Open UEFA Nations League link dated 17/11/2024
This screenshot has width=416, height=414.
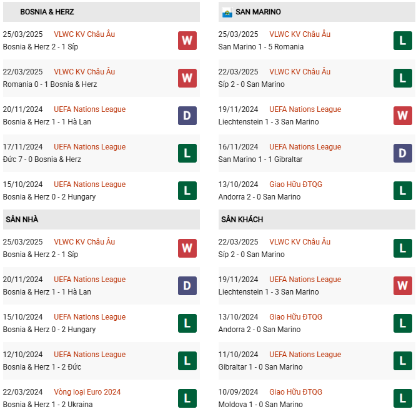90,147
